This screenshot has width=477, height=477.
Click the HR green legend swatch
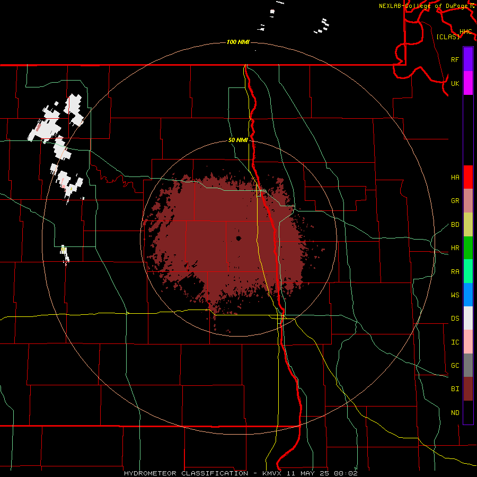click(x=468, y=248)
